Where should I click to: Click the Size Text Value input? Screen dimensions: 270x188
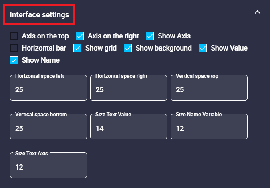[x=129, y=128]
